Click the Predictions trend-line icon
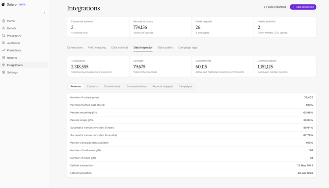Screen dimensions: 329x188 coord(3,50)
